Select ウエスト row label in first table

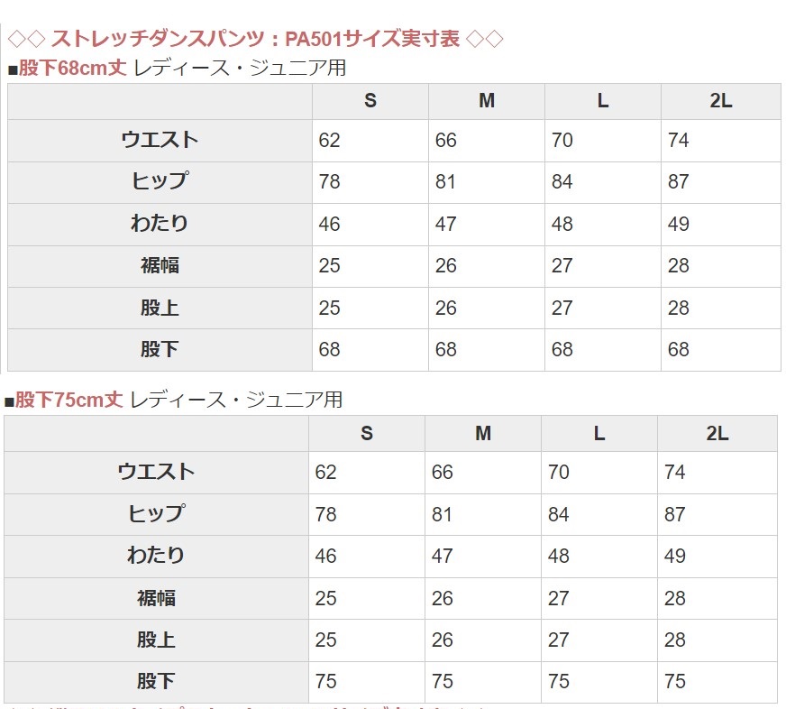coord(160,140)
